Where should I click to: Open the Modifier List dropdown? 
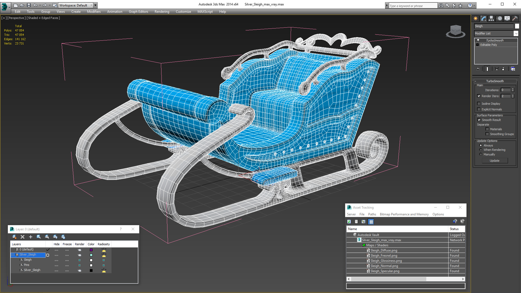click(x=516, y=33)
